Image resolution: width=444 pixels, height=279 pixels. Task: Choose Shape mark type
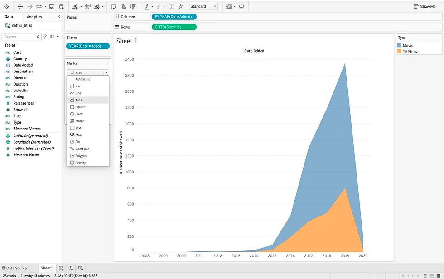click(88, 121)
